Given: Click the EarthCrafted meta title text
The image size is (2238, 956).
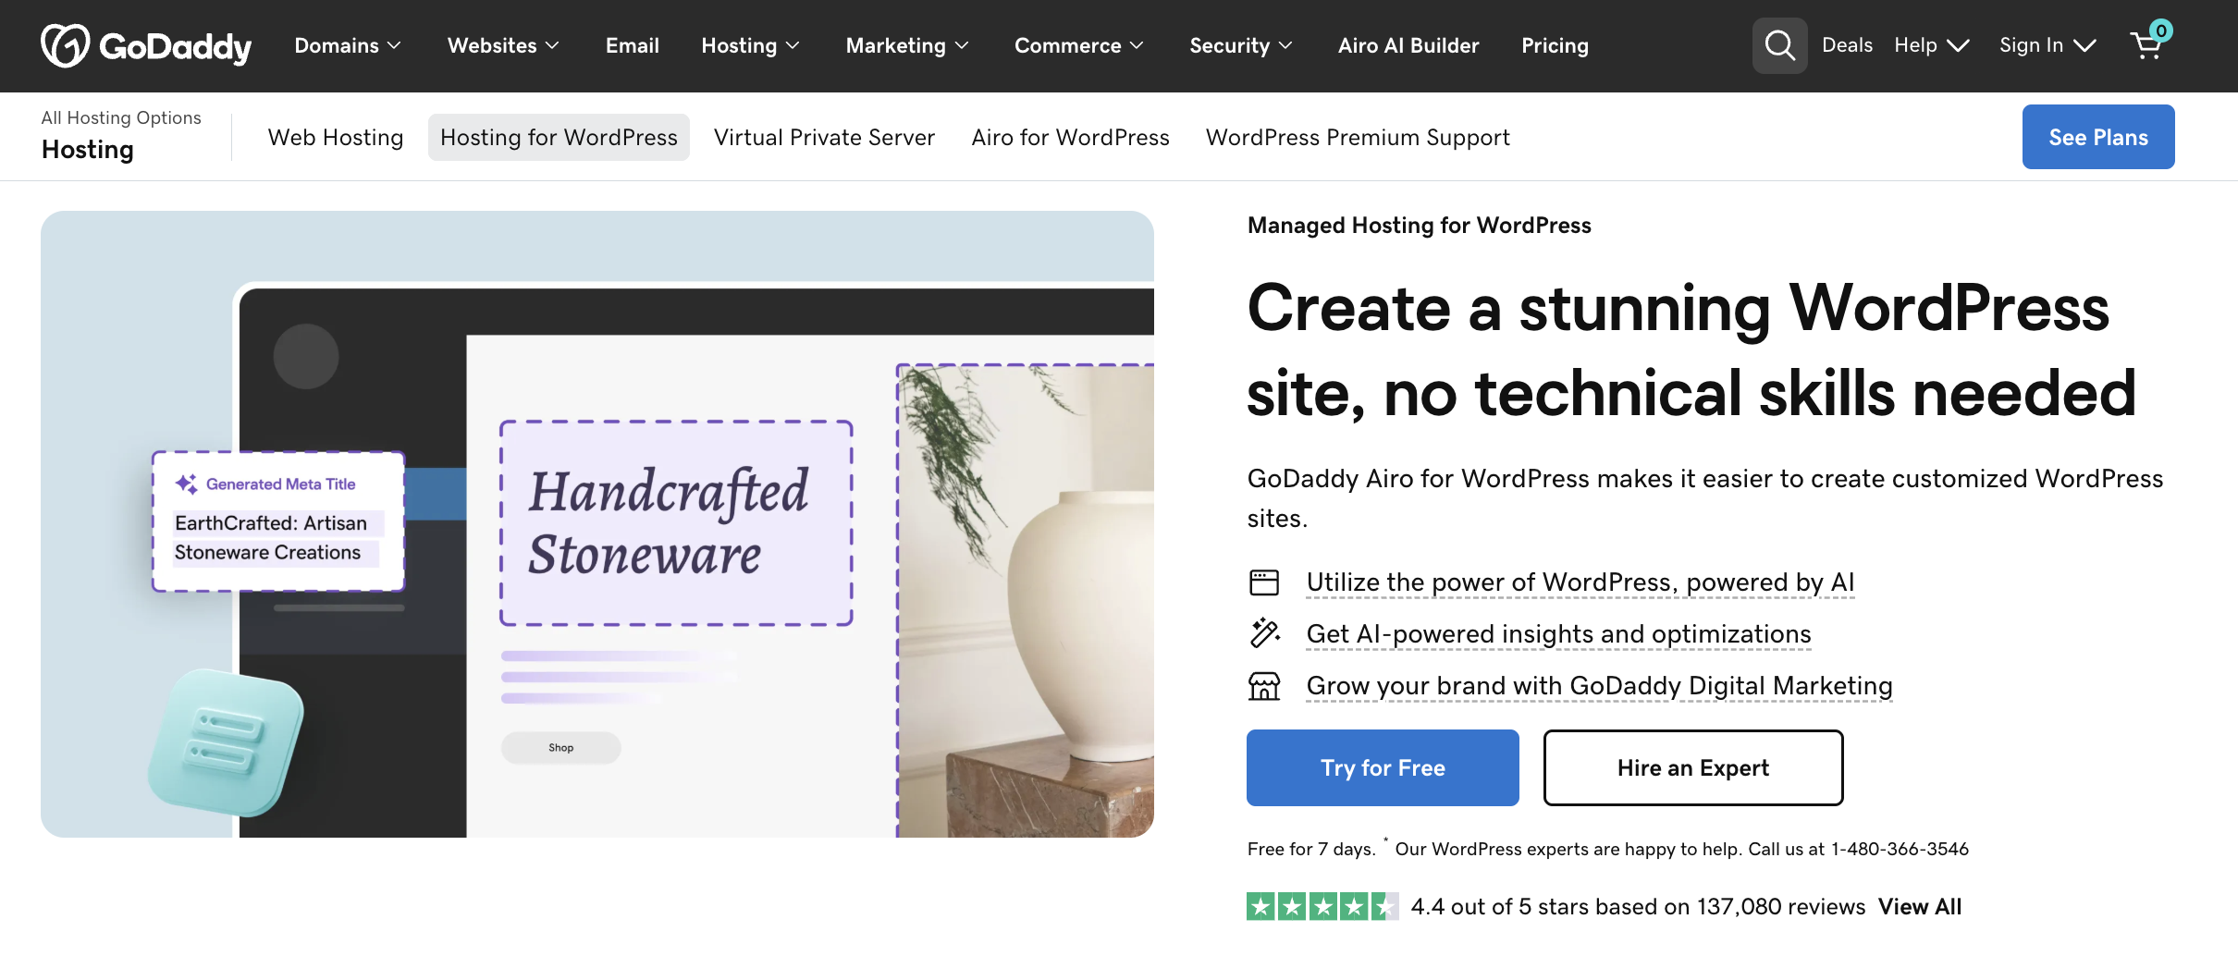Looking at the screenshot, I should 271,537.
